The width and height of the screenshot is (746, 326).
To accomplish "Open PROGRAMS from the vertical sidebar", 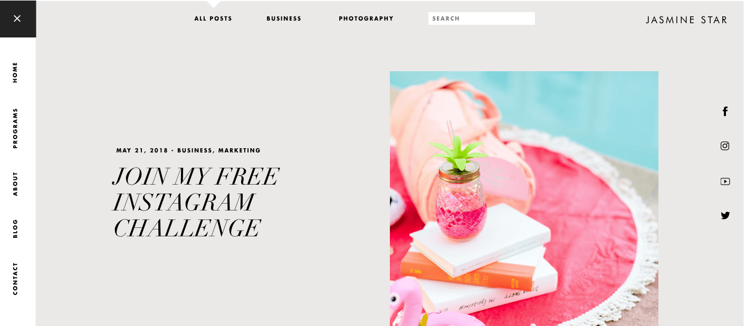I will tap(15, 128).
